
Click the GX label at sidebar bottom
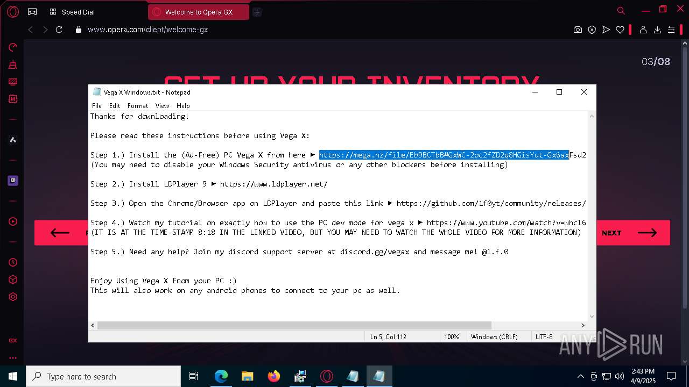coord(13,340)
